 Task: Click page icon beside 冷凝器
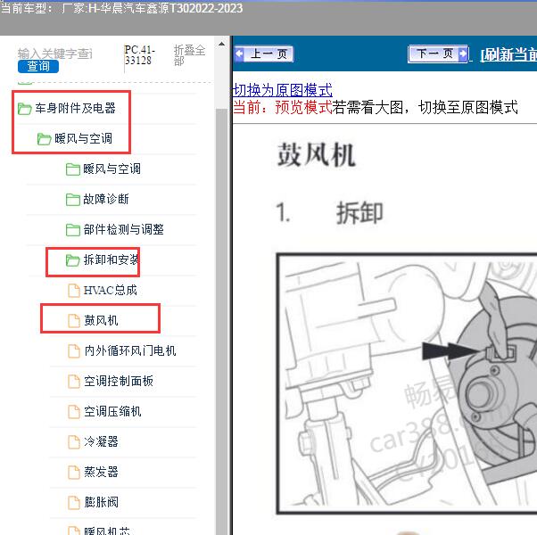tap(74, 442)
